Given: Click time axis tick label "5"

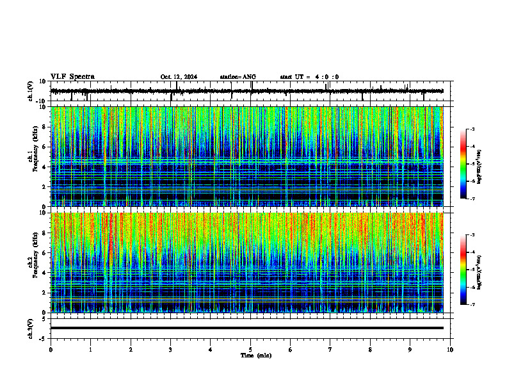Looking at the screenshot, I should pos(250,350).
